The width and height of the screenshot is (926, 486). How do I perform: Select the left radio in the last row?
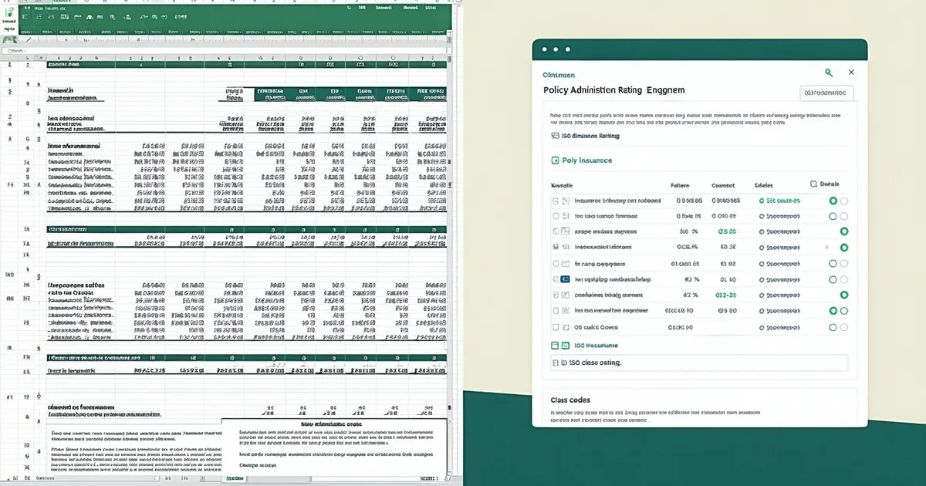point(833,327)
